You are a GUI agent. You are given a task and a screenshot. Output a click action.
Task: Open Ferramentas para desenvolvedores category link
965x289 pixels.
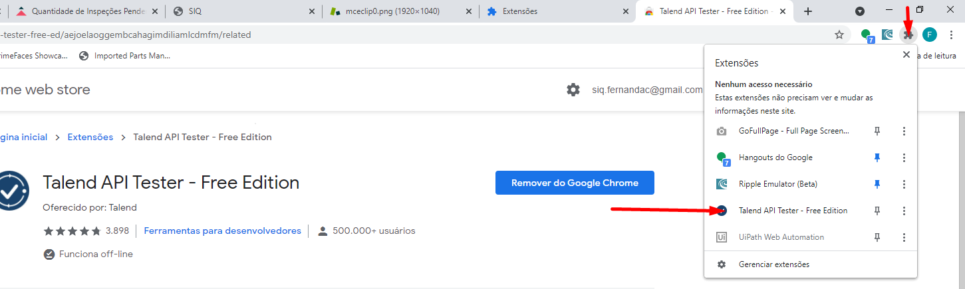[222, 231]
